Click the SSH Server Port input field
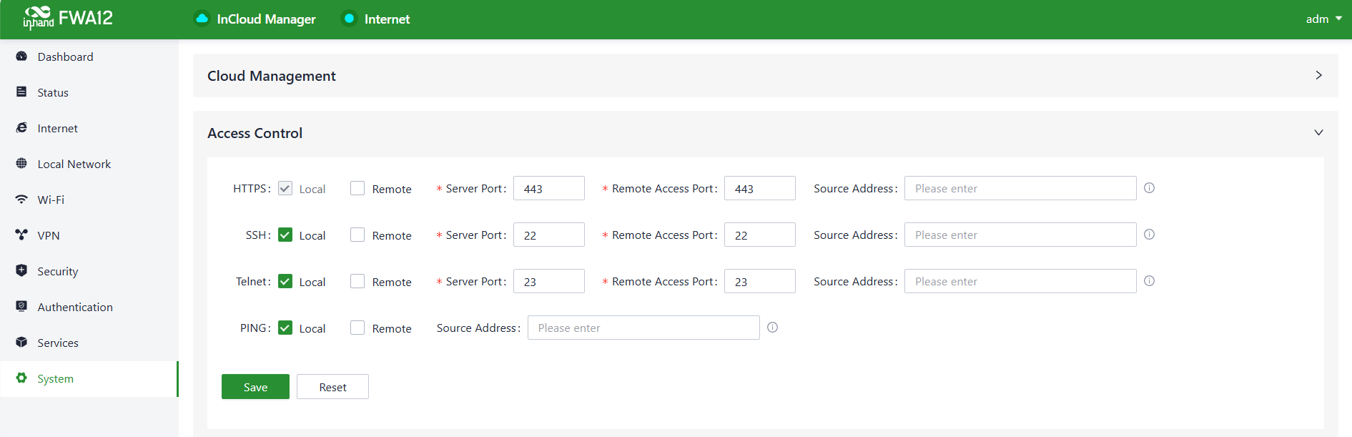Viewport: 1352px width, 437px height. 548,235
